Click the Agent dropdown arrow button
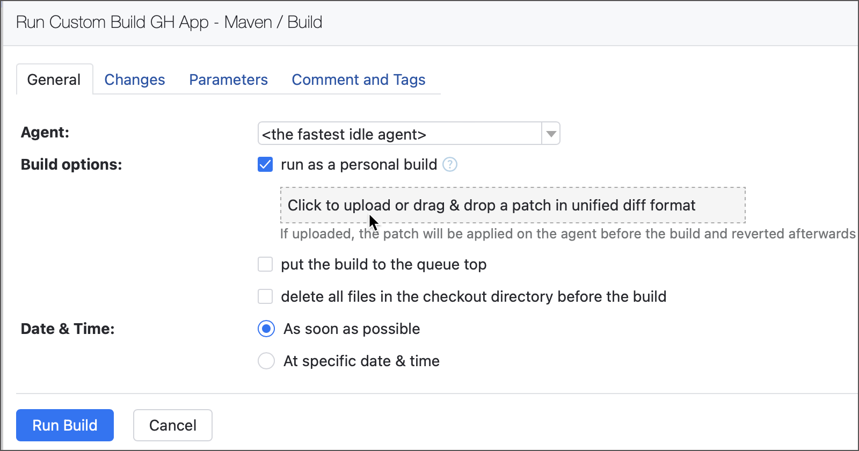This screenshot has width=859, height=451. click(551, 134)
